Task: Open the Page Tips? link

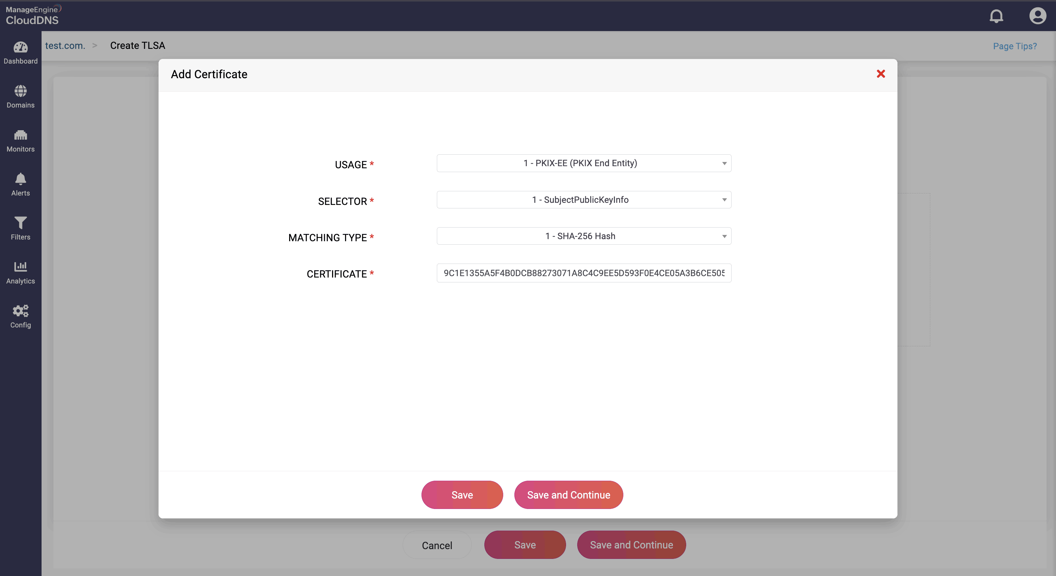Action: pyautogui.click(x=1014, y=46)
